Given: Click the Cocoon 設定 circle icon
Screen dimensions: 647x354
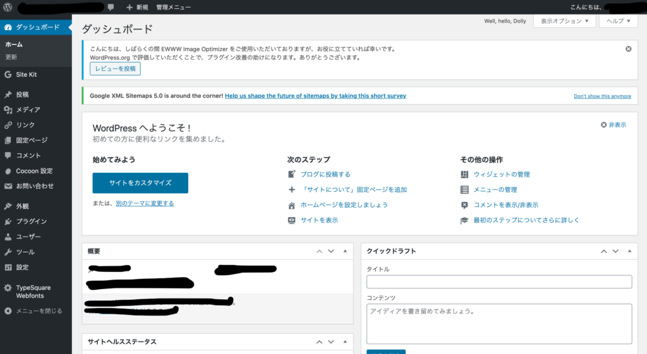Looking at the screenshot, I should 8,171.
